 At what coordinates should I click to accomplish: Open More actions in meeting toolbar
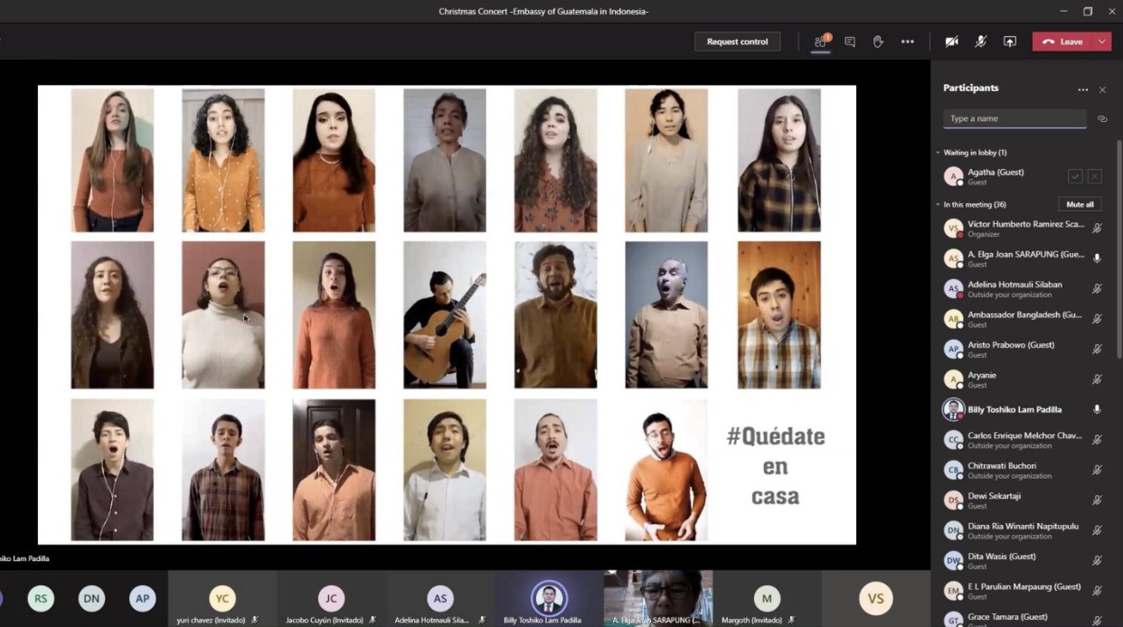[907, 42]
